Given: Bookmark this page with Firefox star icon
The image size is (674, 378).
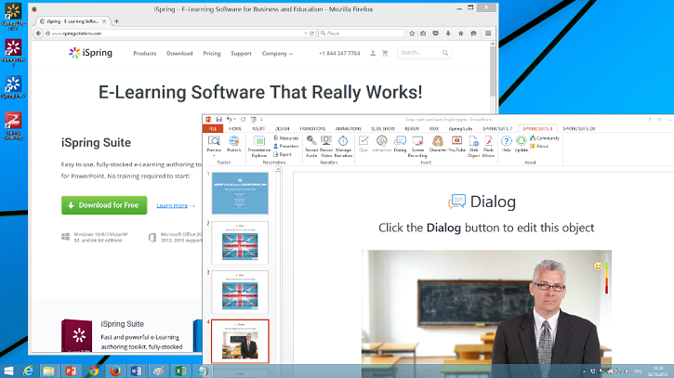Looking at the screenshot, I should point(412,33).
